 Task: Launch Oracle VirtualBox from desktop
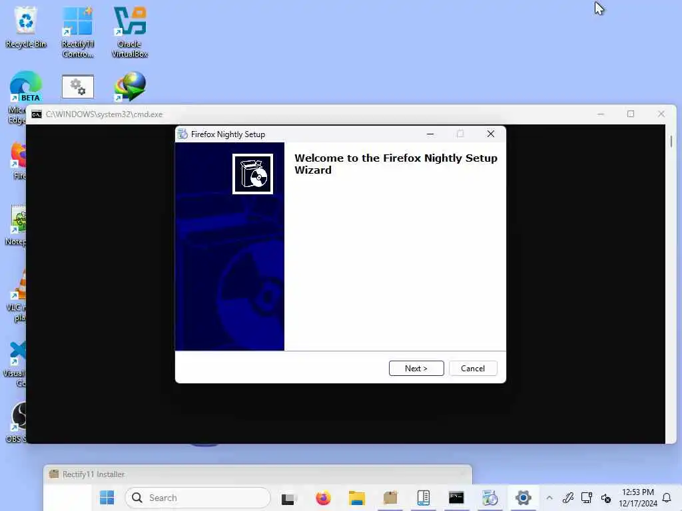coord(130,32)
